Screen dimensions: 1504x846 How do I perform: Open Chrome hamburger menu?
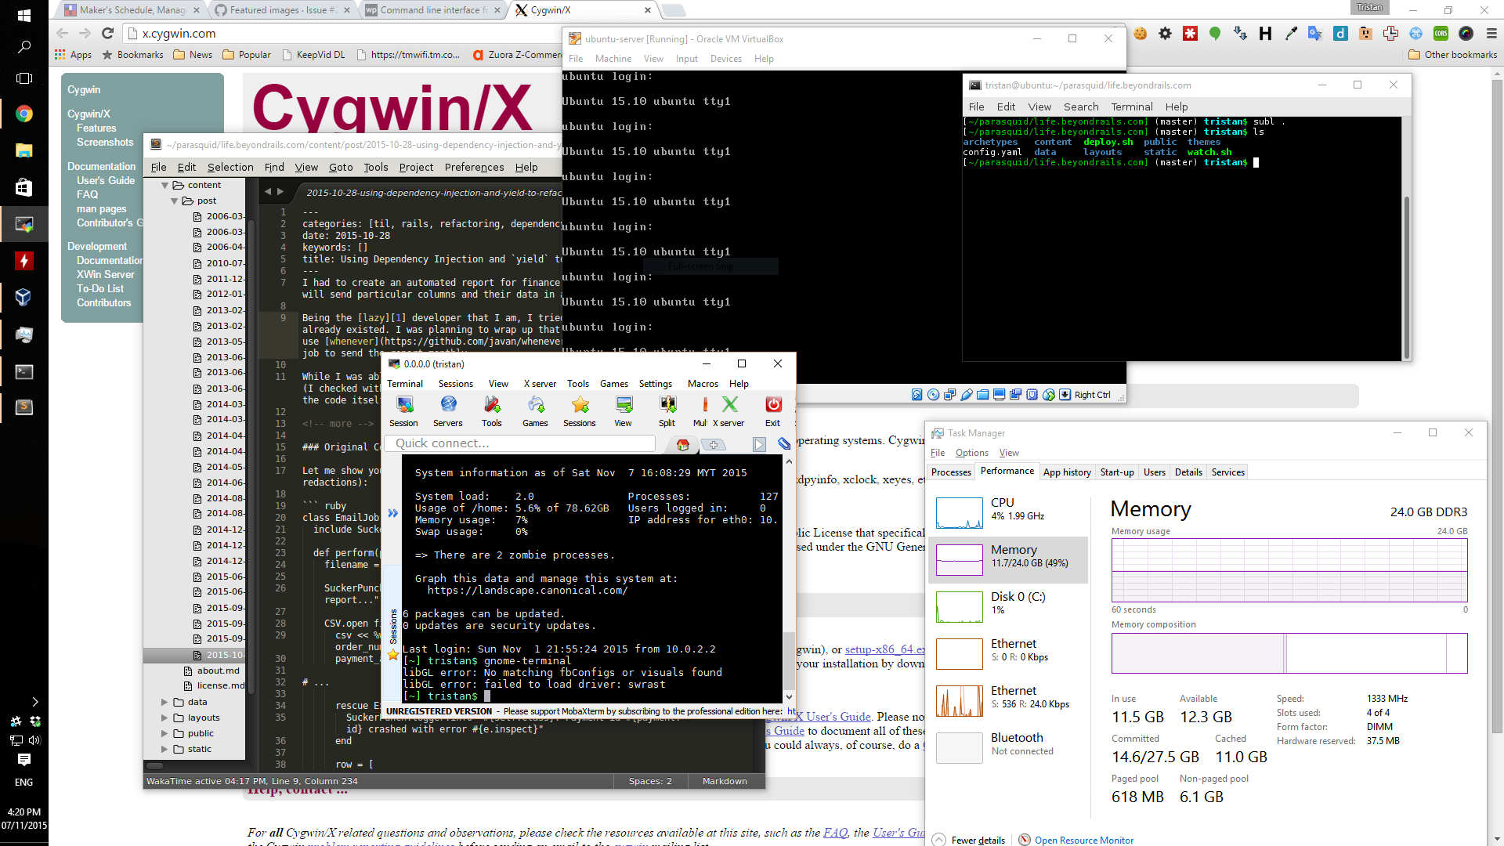1491,34
